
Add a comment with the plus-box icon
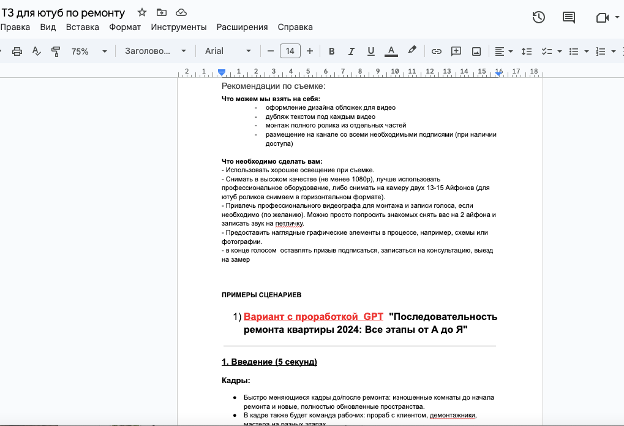coord(456,51)
